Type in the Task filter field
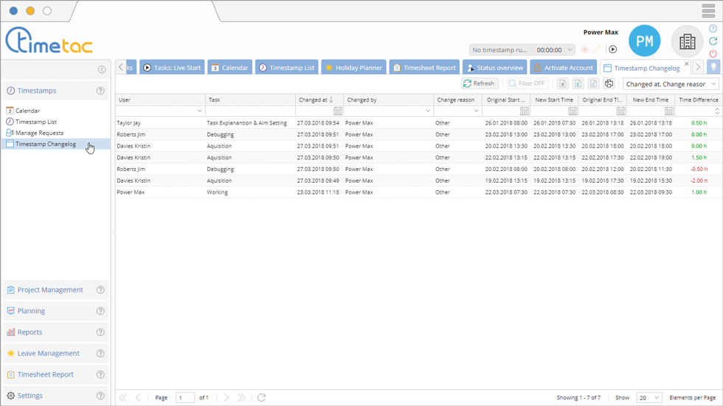Screen dimensions: 723x406 click(250, 111)
